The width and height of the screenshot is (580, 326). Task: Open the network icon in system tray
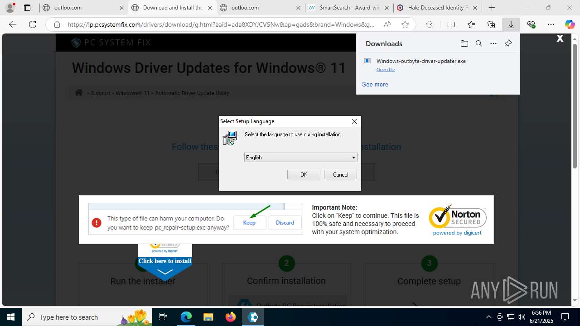[510, 317]
